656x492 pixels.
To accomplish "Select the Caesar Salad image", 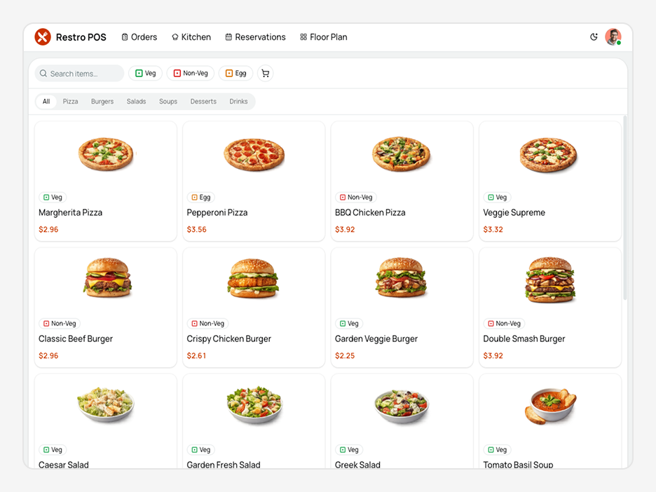I will pos(105,404).
